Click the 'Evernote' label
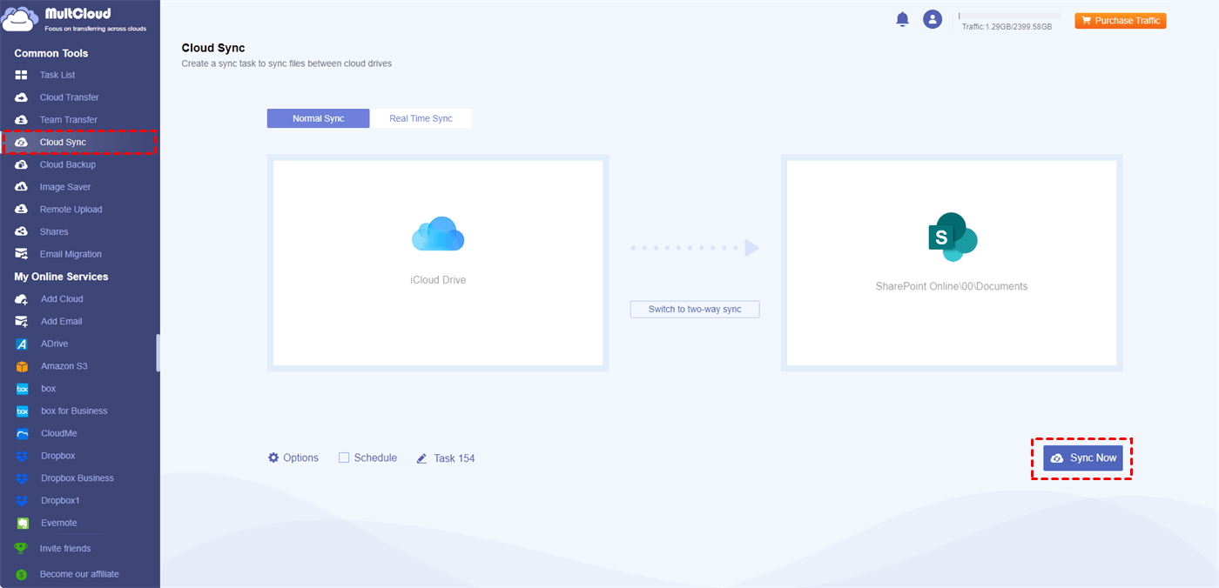Screen dimensions: 1219x588 click(59, 523)
